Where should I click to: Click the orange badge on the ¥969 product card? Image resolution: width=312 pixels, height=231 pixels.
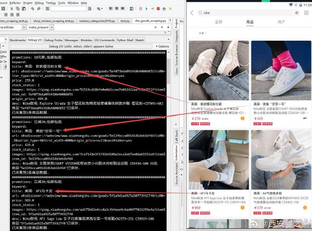(242, 207)
